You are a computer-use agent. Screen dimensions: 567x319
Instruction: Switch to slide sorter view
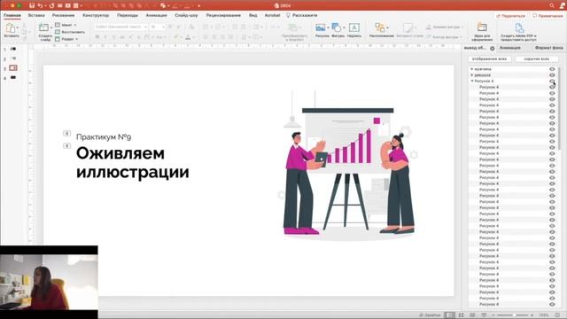point(461,315)
